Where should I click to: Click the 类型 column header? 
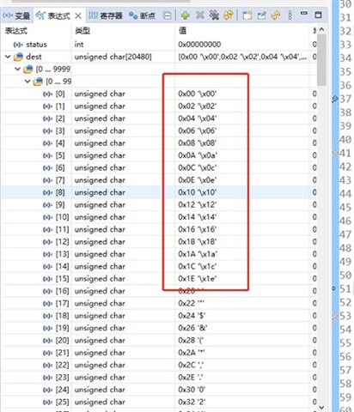[x=82, y=31]
